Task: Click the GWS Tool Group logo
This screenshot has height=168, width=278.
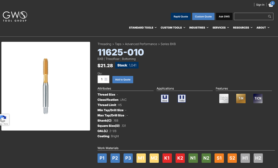Action: pos(15,16)
